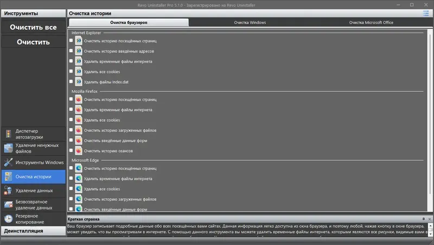Image resolution: width=434 pixels, height=245 pixels.
Task: Click the IE icon for Очистить историю введённых адресов
Action: [79, 51]
